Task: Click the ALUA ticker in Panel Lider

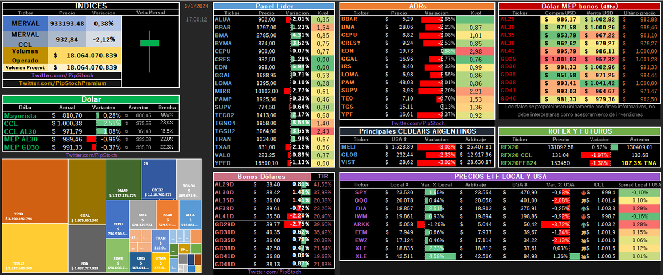Action: 223,19
